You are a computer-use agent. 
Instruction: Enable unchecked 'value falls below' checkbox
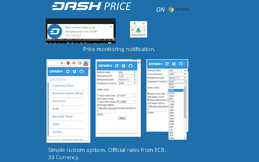(98, 101)
